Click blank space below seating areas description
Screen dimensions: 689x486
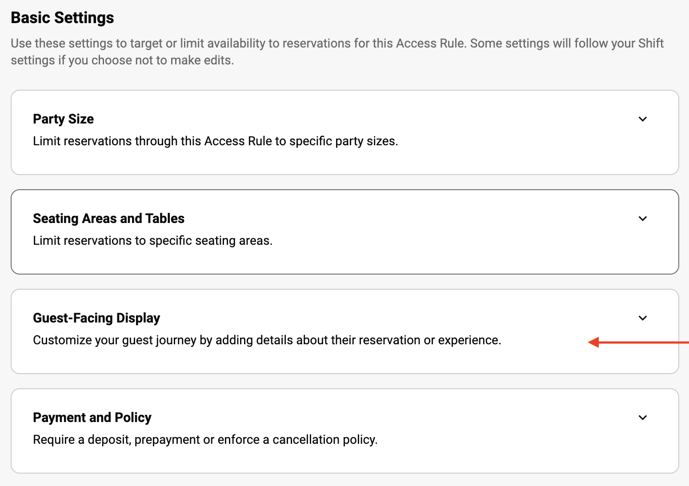[x=311, y=260]
